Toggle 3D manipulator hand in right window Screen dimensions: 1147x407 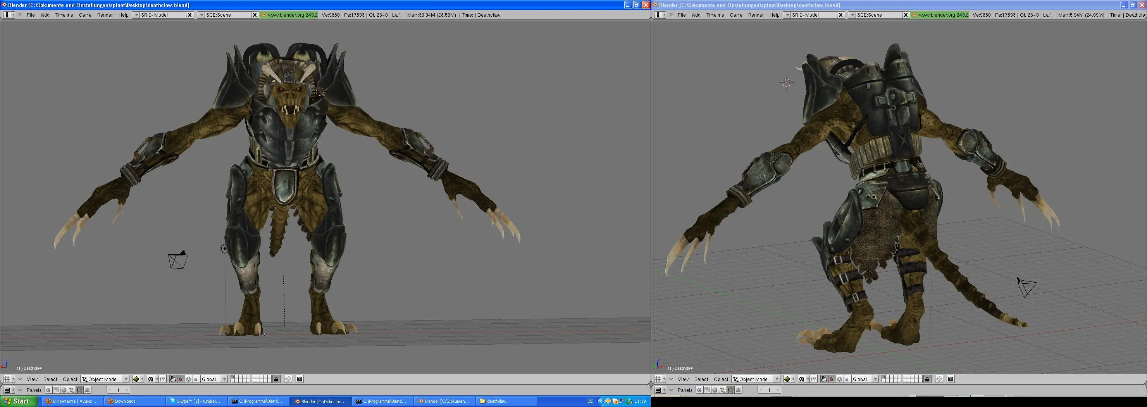click(824, 379)
